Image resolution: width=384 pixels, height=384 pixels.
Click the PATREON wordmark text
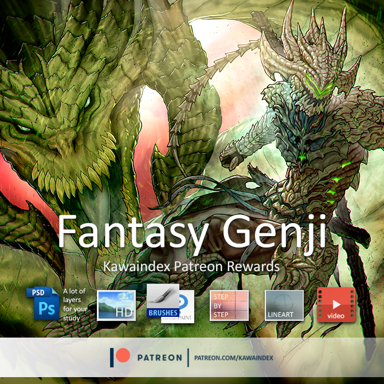tap(160, 358)
